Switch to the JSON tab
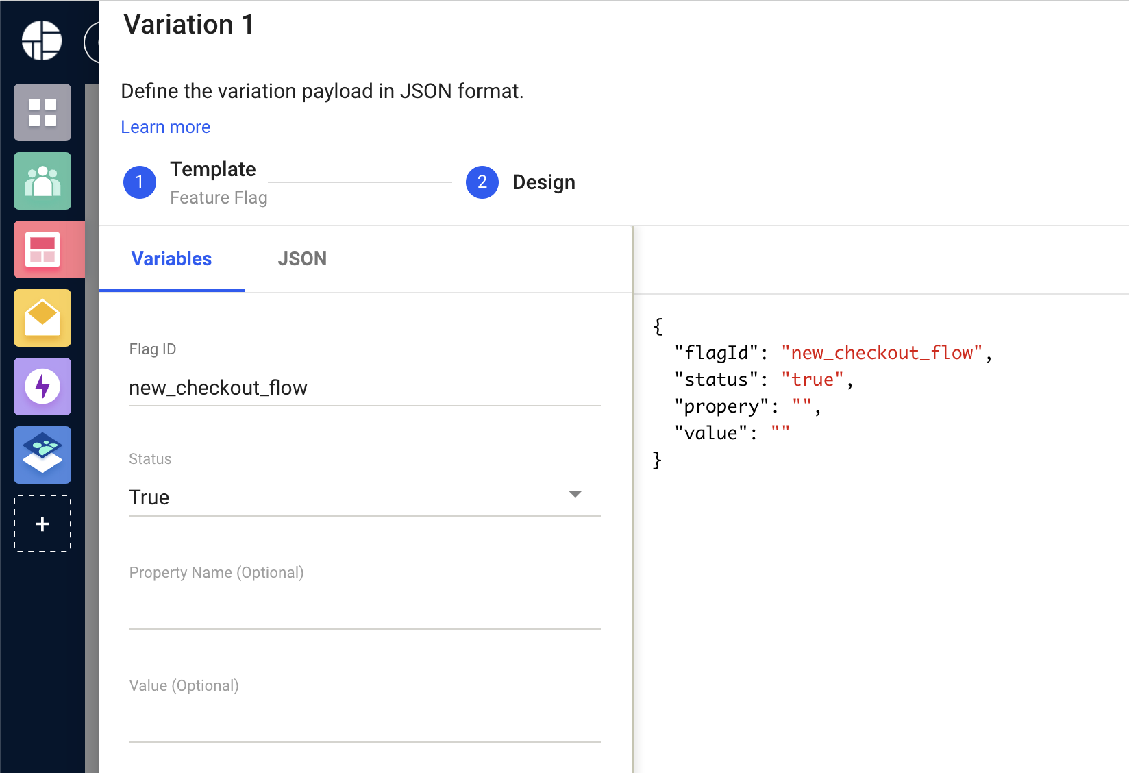The height and width of the screenshot is (773, 1129). click(x=302, y=259)
